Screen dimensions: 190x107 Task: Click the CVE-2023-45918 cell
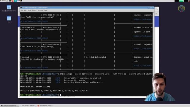[51, 28]
